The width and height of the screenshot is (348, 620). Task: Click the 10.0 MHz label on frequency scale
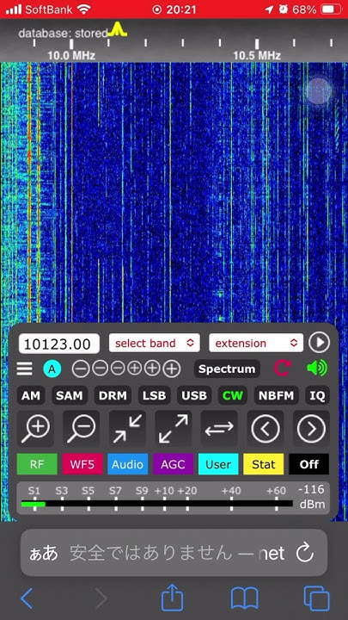[x=71, y=56]
